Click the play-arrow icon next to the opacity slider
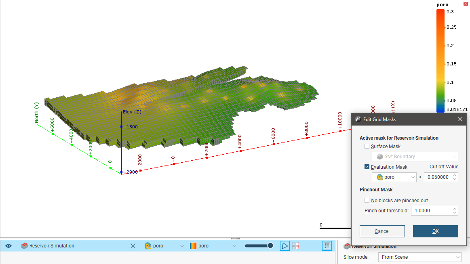 pos(285,246)
